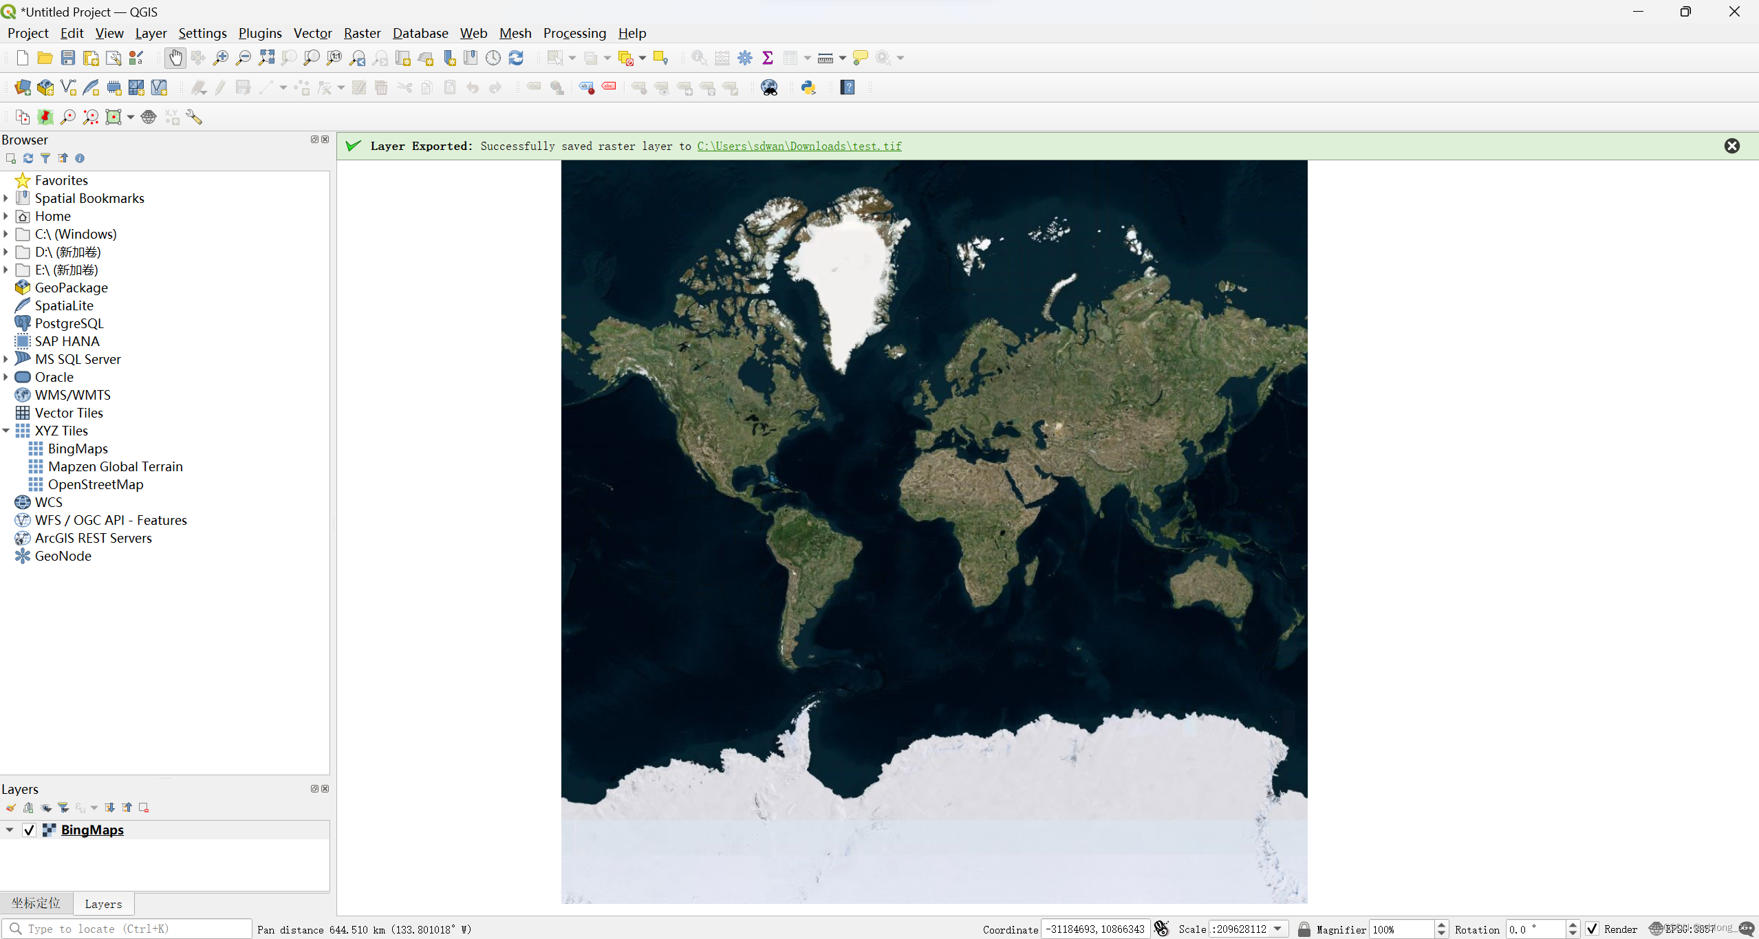Open the Processing menu
Screen dimensions: 1759x939
(x=574, y=33)
